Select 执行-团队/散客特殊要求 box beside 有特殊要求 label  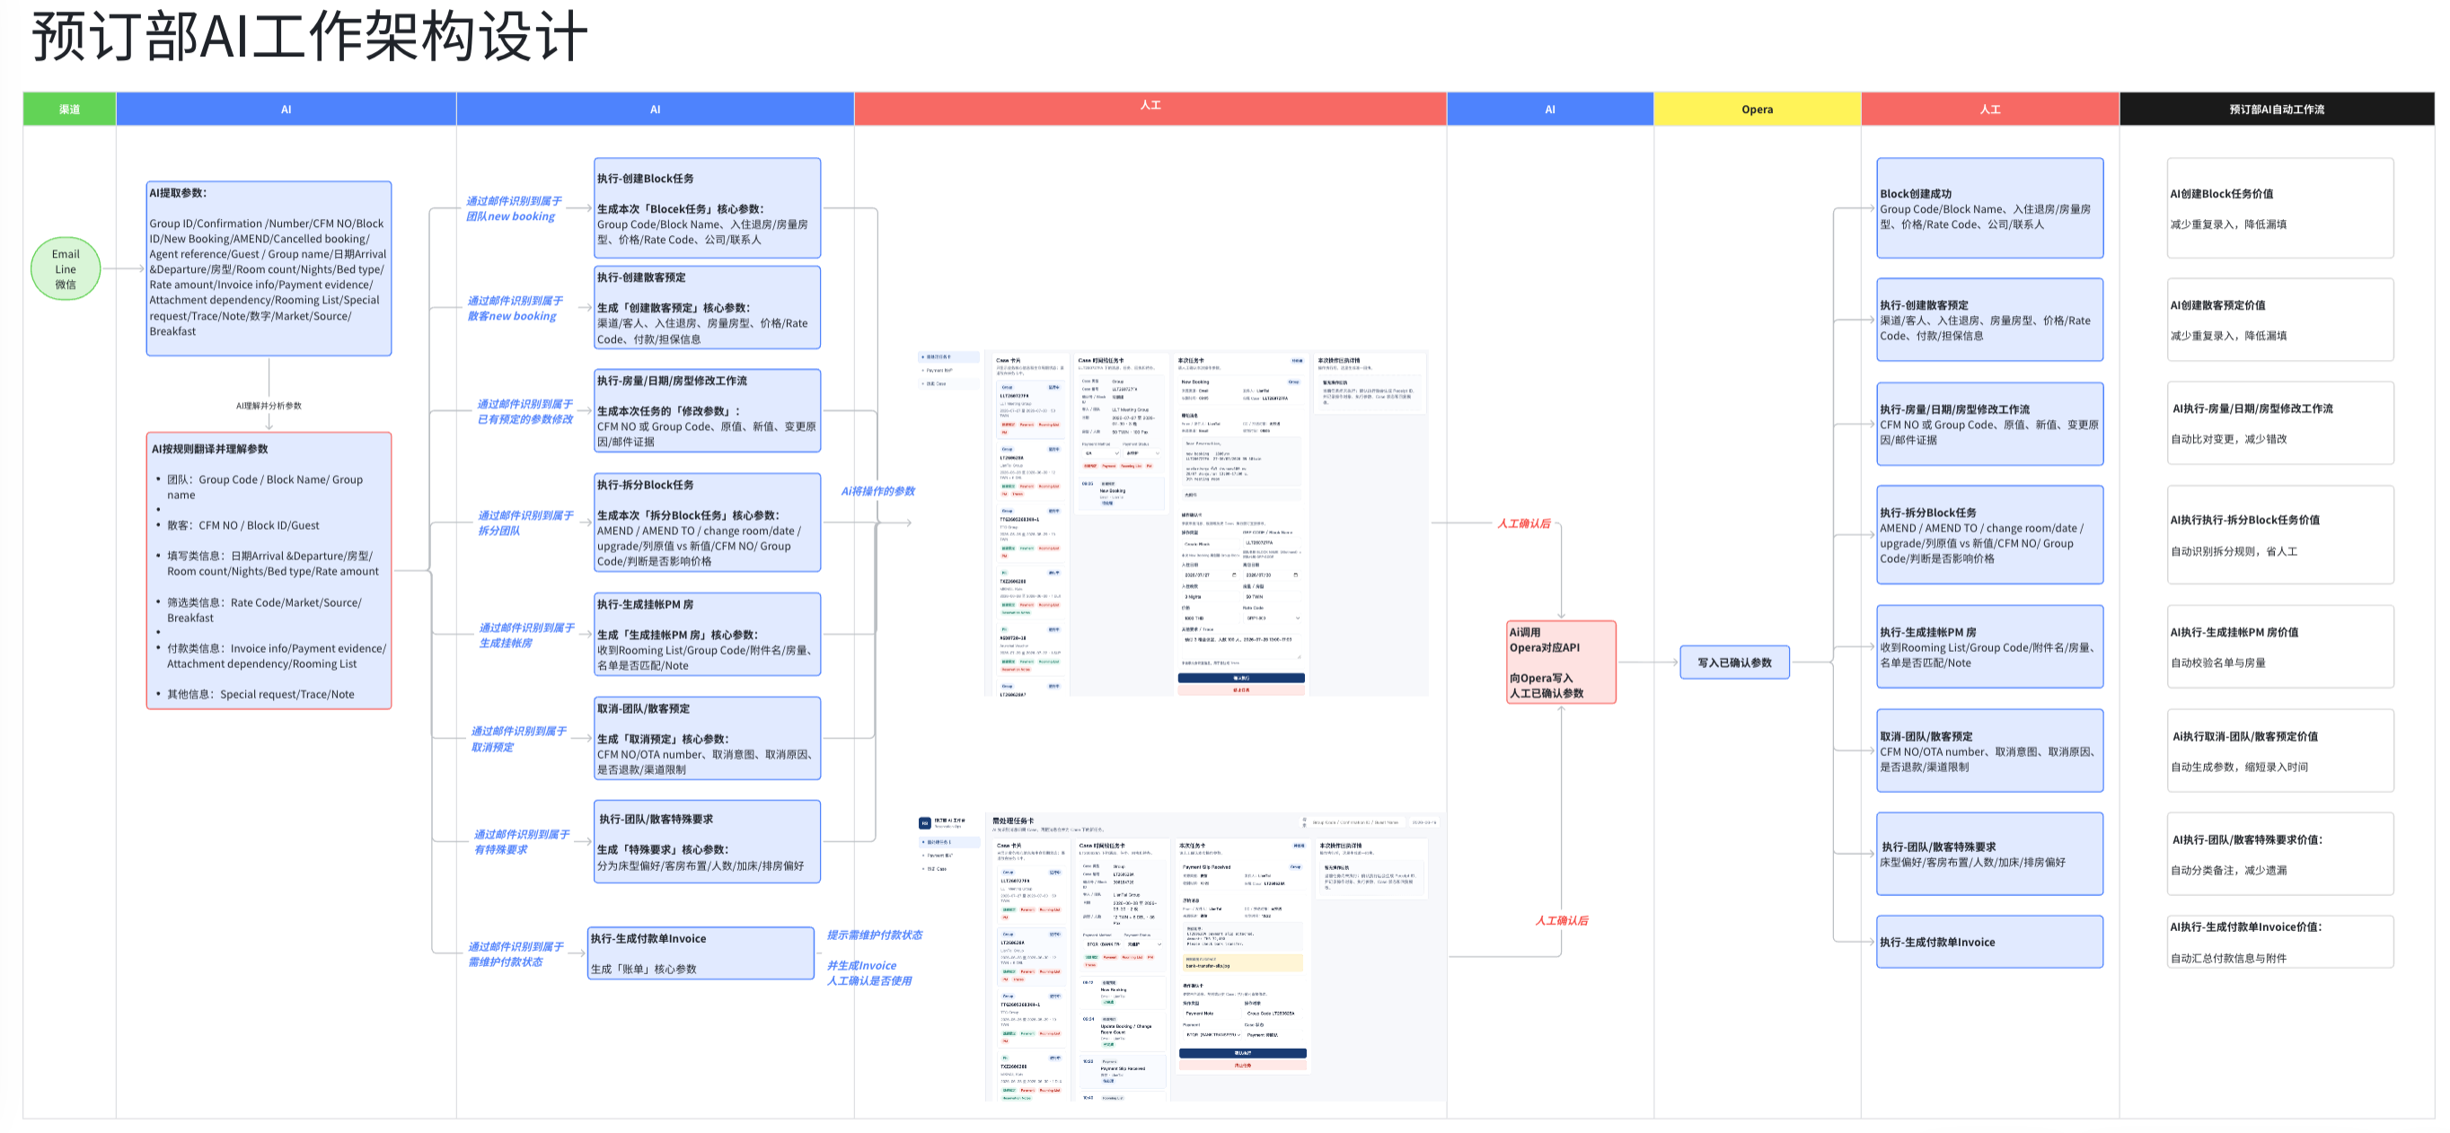click(708, 842)
